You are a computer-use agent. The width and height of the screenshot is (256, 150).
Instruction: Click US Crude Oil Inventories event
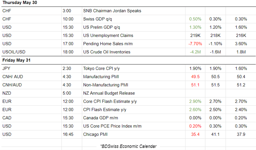pyautogui.click(x=107, y=52)
